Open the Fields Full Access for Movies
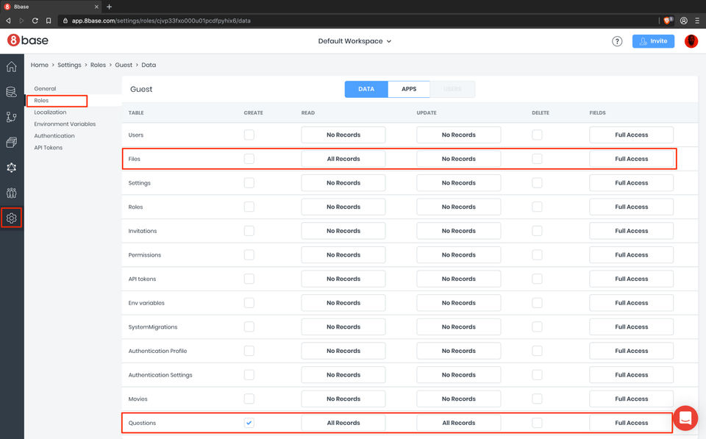Image resolution: width=706 pixels, height=439 pixels. (x=631, y=399)
